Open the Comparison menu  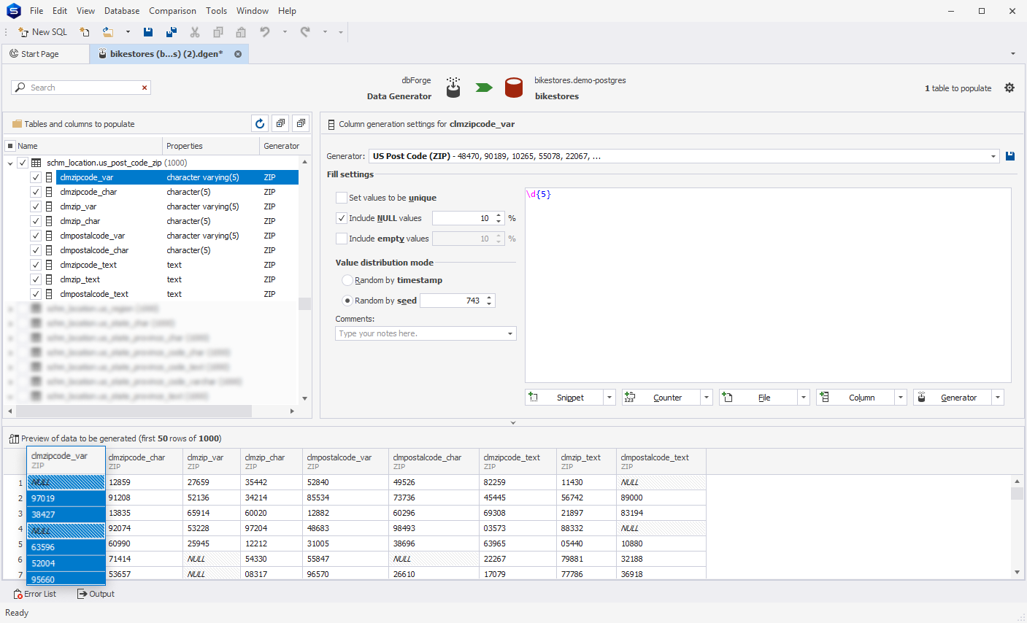tap(172, 11)
